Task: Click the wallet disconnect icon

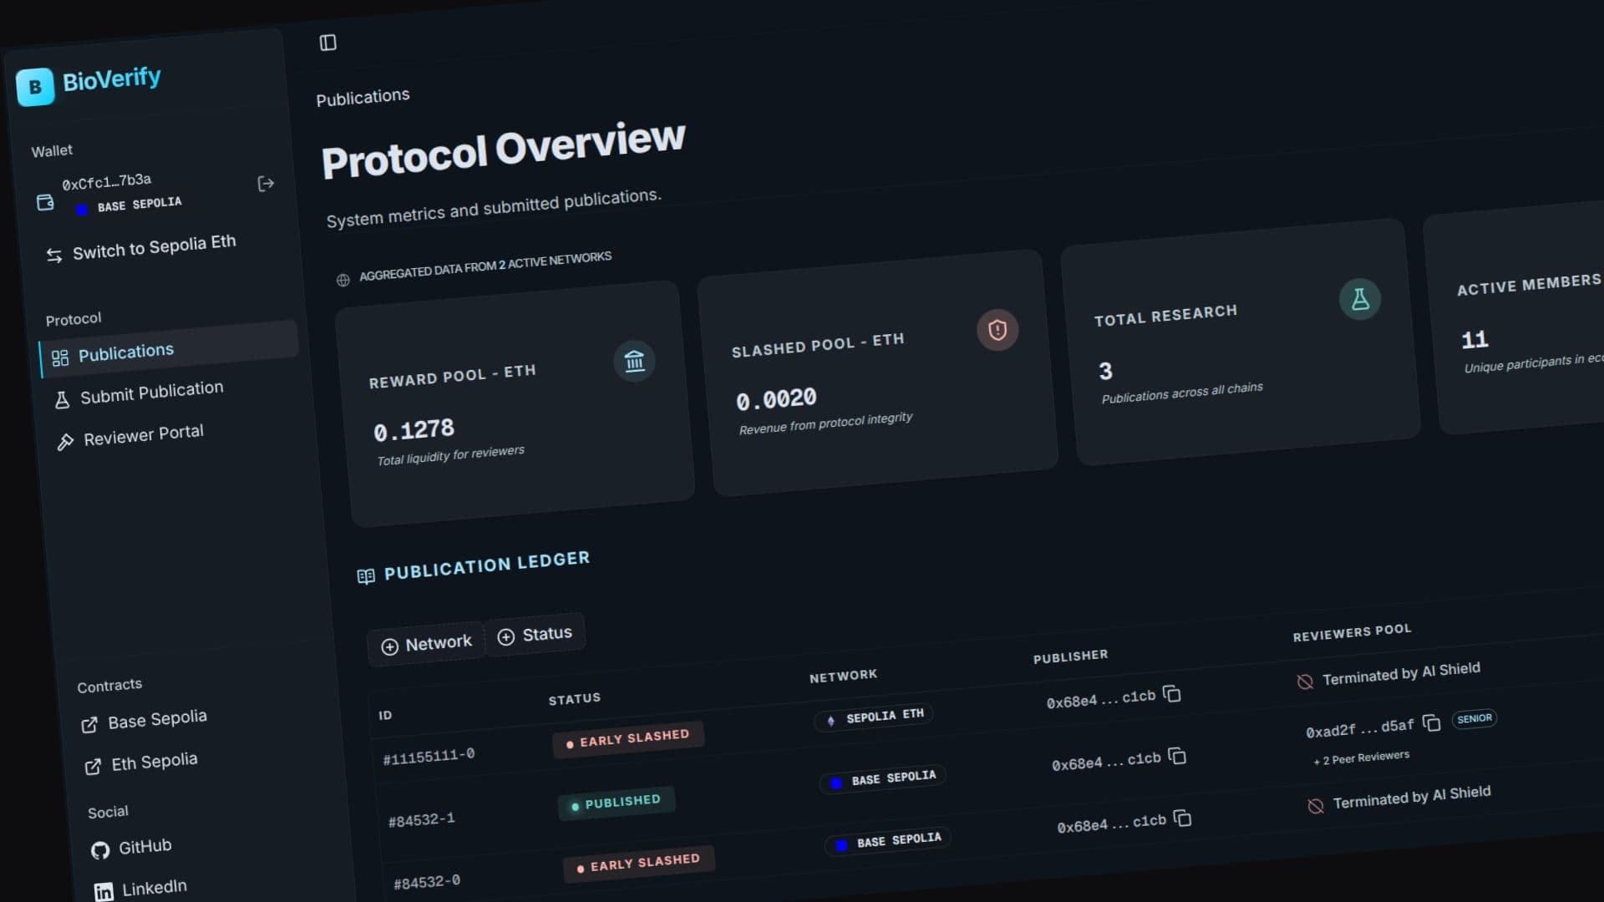Action: point(266,184)
